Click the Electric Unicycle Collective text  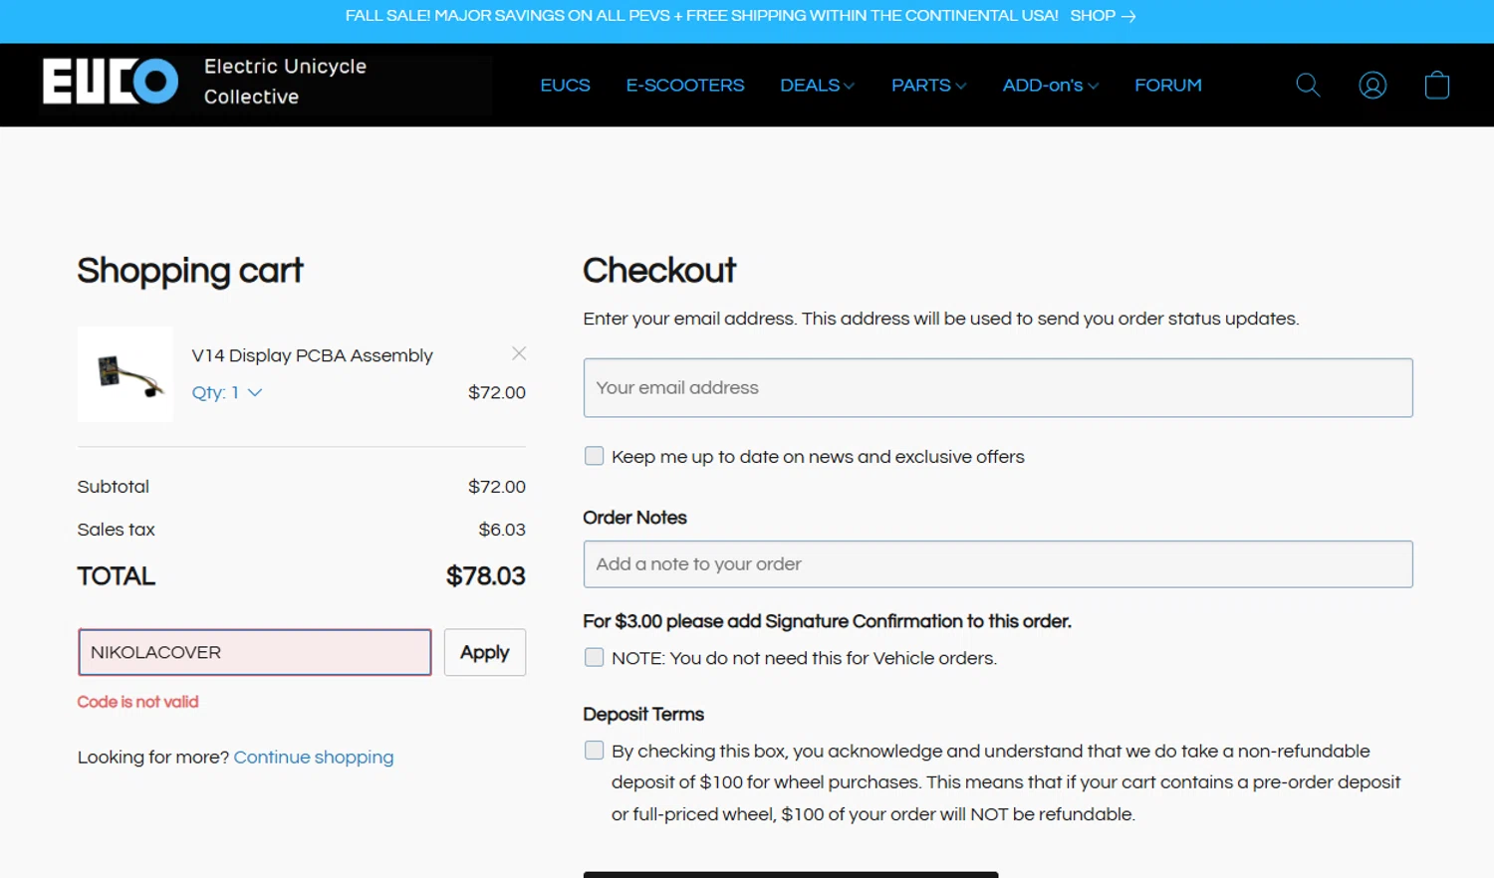(x=285, y=82)
